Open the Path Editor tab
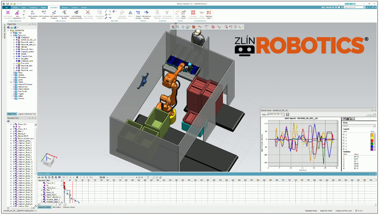The width and height of the screenshot is (379, 215). point(57,207)
